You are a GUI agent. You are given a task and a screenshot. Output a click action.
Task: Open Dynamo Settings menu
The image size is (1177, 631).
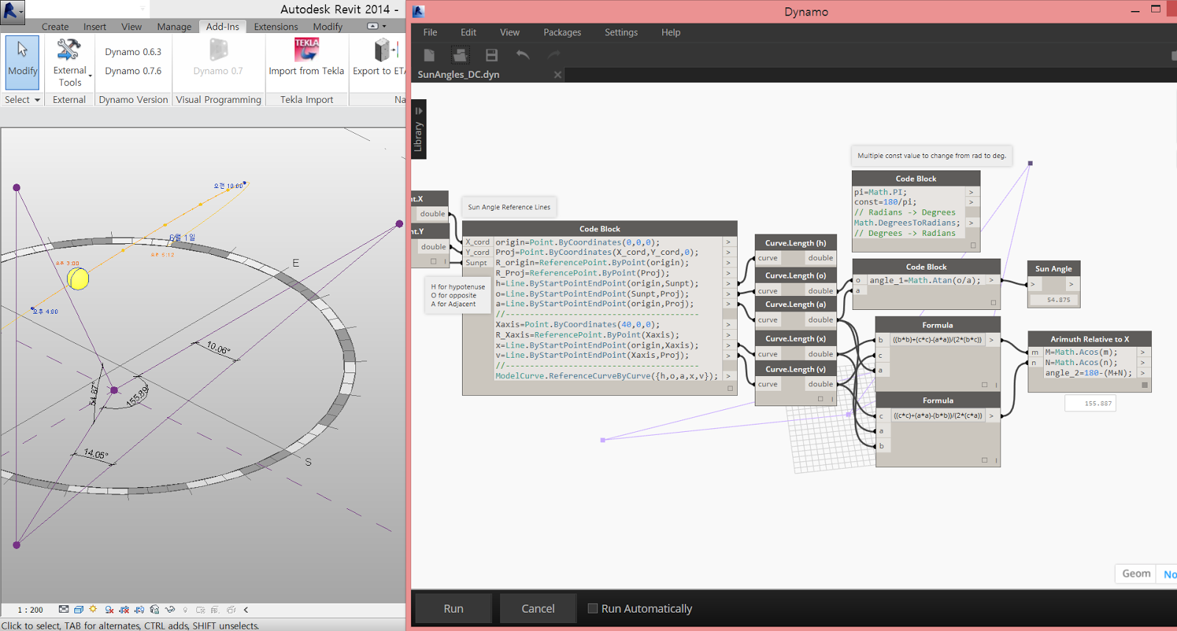coord(621,32)
